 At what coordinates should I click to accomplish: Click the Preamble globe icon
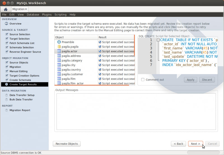(x=59, y=42)
